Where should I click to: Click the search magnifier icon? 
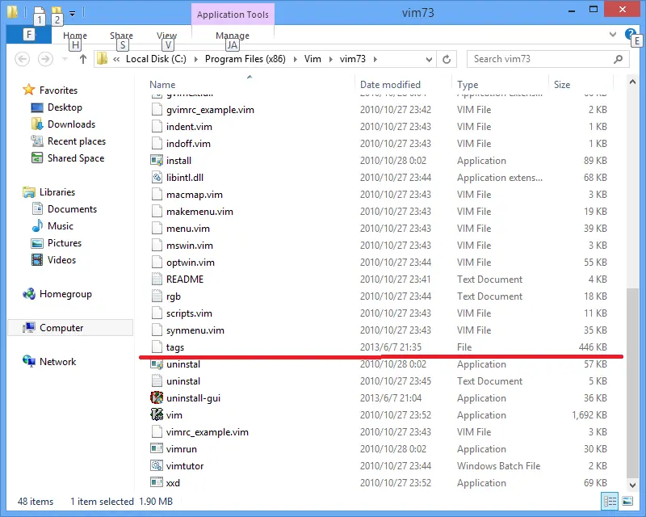[618, 59]
